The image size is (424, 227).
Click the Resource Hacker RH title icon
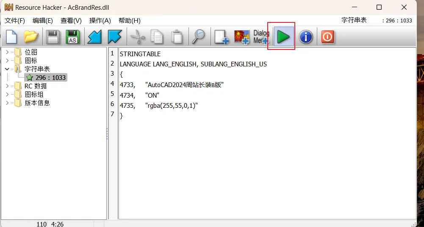(8, 7)
